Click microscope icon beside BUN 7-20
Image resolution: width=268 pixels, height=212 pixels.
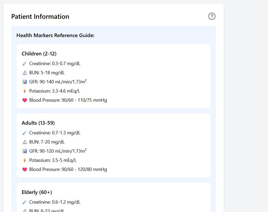25,142
